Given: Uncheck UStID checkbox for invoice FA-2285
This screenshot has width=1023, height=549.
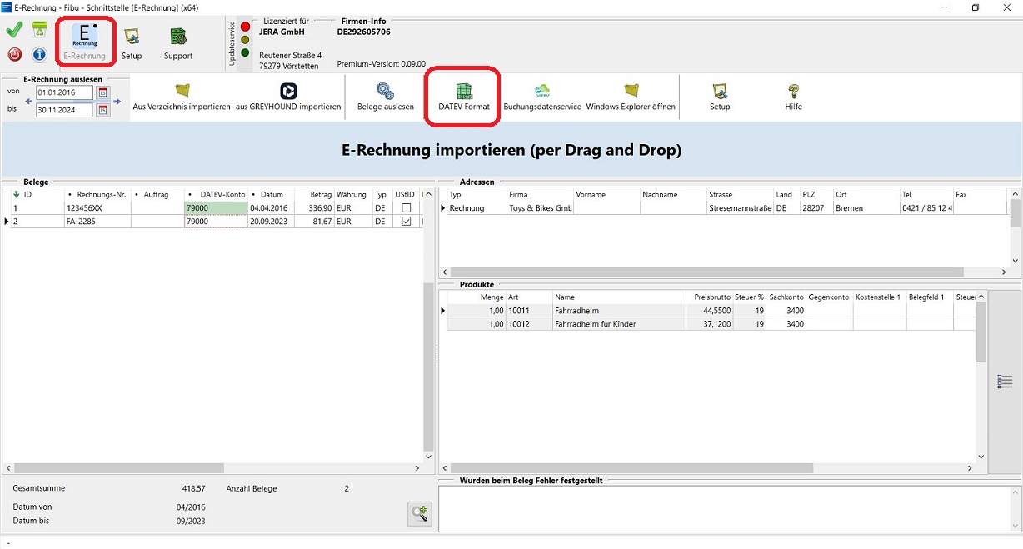Looking at the screenshot, I should point(406,222).
